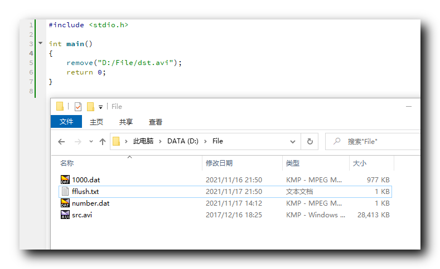
Task: Go back with the Back arrow
Action: click(61, 142)
